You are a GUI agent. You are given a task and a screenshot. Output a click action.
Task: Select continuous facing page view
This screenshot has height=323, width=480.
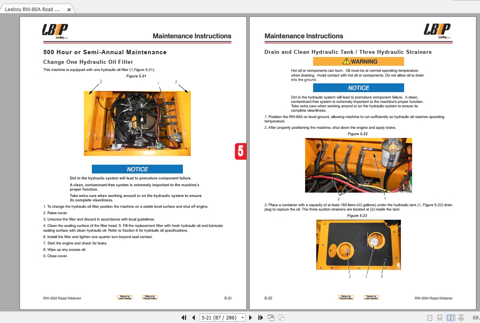point(461,318)
